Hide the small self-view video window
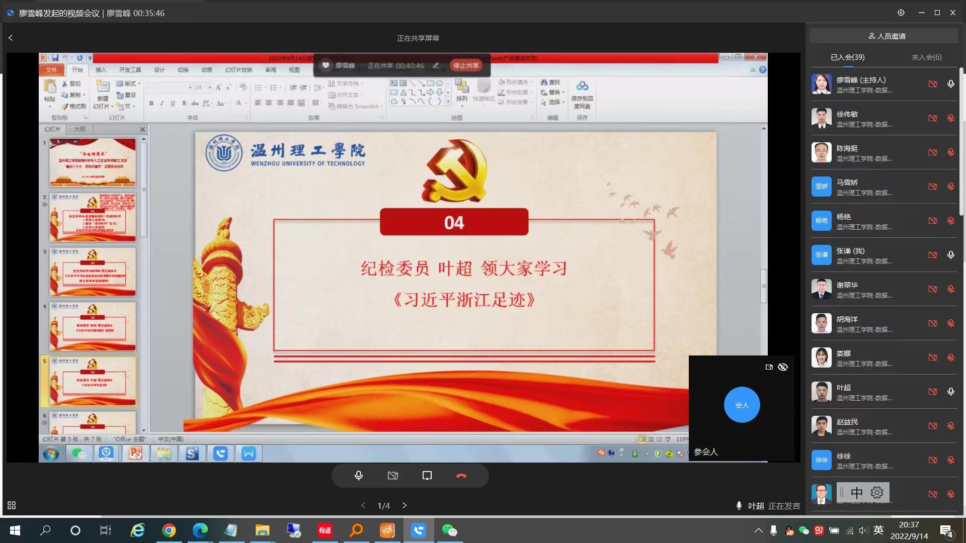Image resolution: width=966 pixels, height=543 pixels. coord(783,367)
